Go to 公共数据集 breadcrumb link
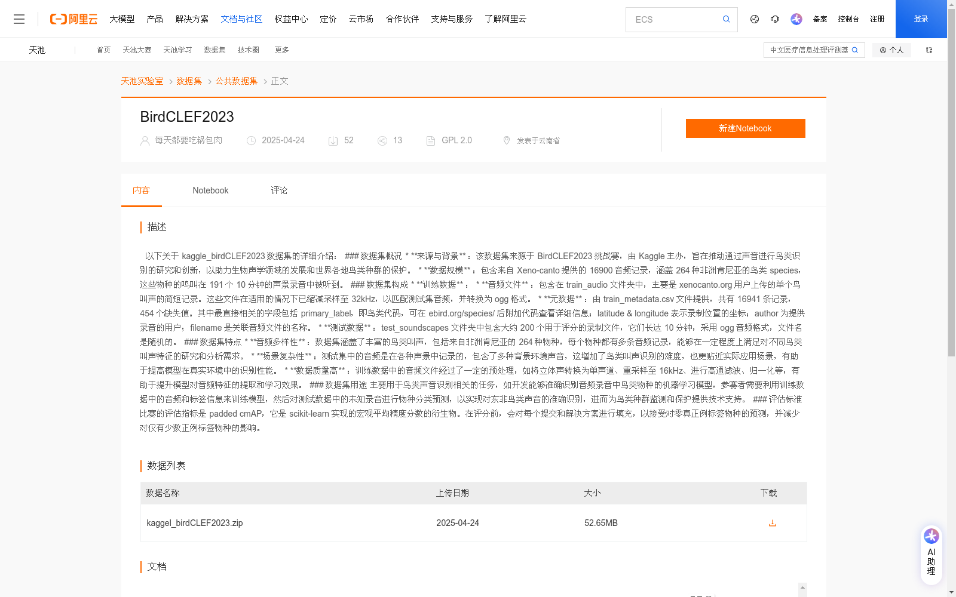Screen dimensions: 956x597 click(237, 81)
